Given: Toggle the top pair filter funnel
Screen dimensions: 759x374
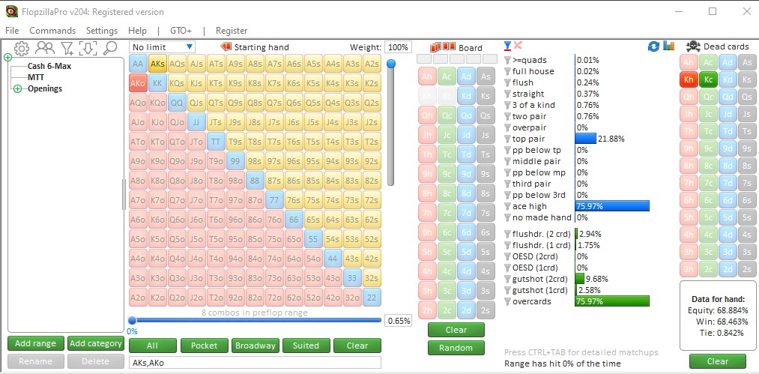Looking at the screenshot, I should pyautogui.click(x=508, y=139).
